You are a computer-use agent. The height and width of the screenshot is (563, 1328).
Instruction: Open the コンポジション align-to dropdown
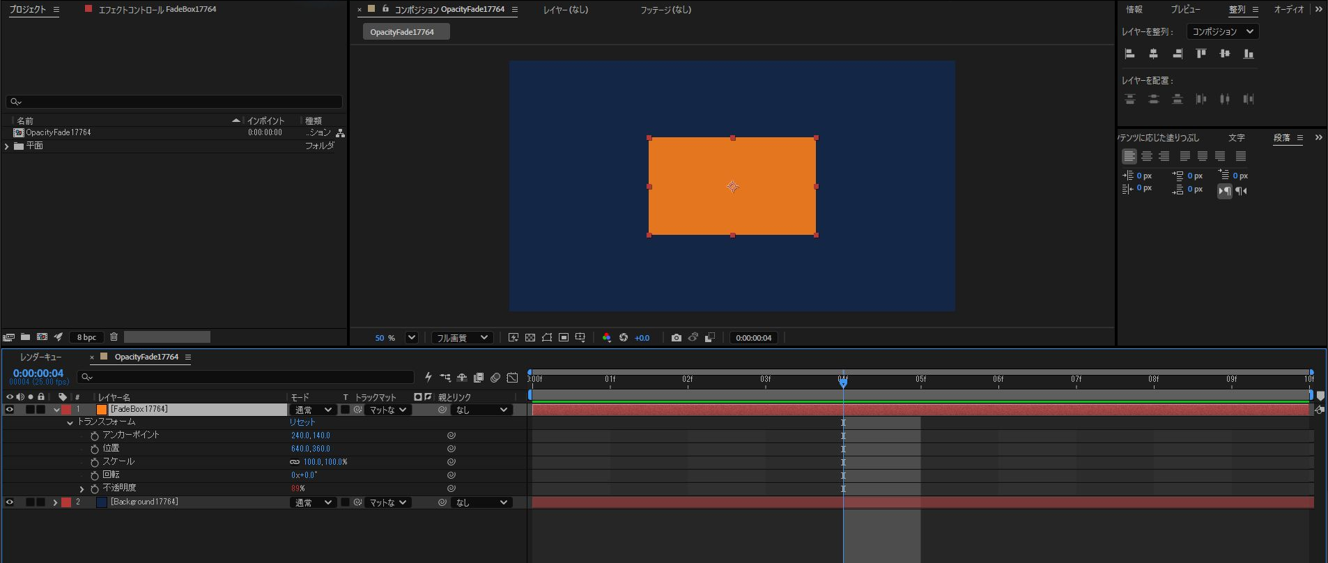click(x=1223, y=31)
